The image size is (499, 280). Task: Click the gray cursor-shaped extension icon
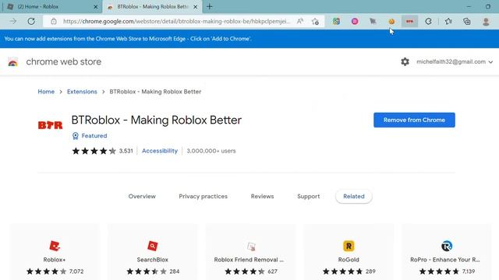(373, 21)
